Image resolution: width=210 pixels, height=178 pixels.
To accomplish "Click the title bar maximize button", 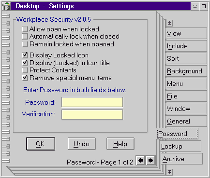I will (x=204, y=6).
